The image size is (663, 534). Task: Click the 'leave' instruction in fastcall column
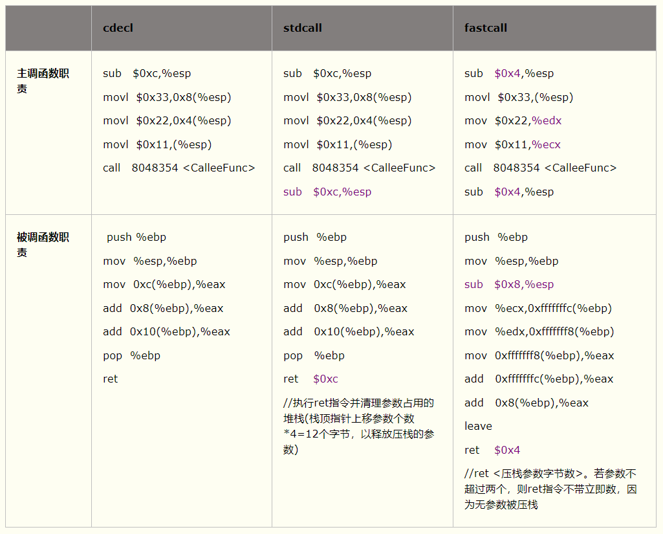coord(478,426)
